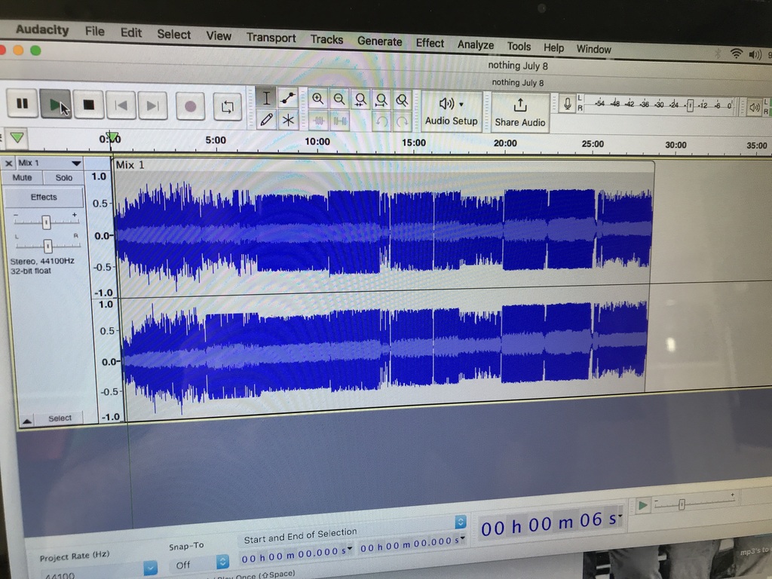
Task: Click Fit Selection to Width icon
Action: click(360, 100)
